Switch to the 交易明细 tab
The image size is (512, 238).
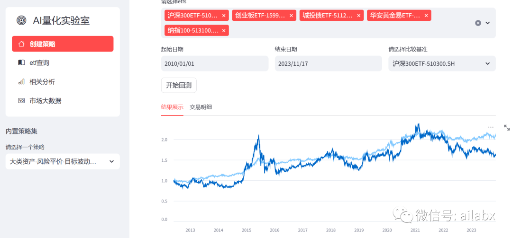(201, 106)
